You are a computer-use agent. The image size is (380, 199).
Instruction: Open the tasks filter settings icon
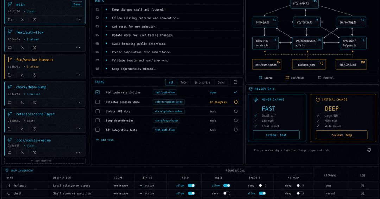coord(235,82)
